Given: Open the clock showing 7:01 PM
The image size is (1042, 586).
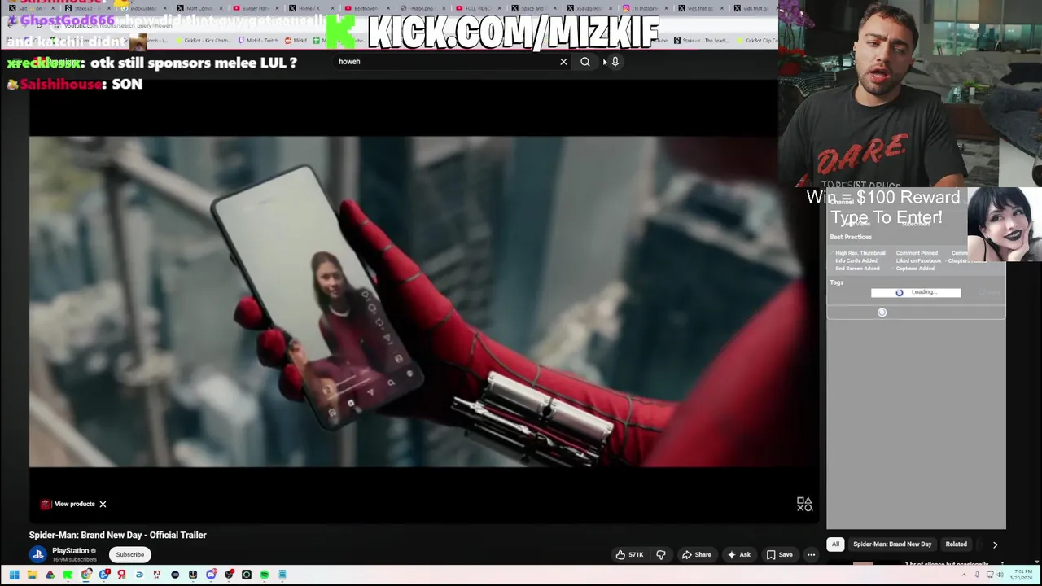Looking at the screenshot, I should click(x=1021, y=575).
